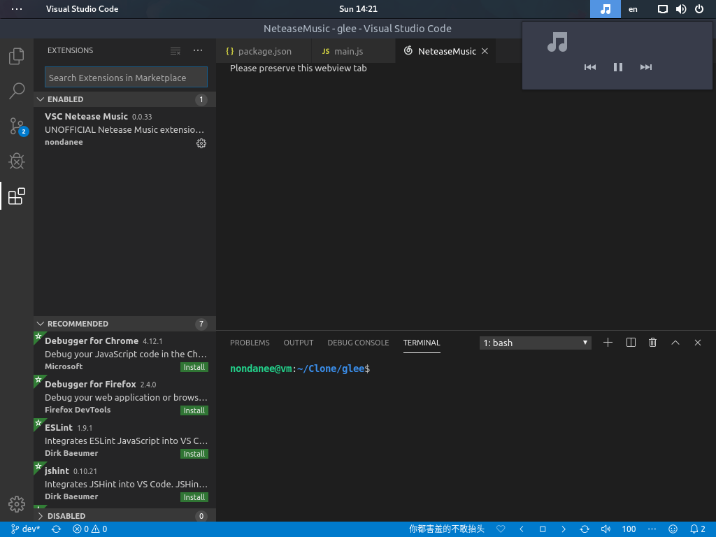Screen dimensions: 716x537
Task: Pause playback in music popup
Action: (x=618, y=67)
